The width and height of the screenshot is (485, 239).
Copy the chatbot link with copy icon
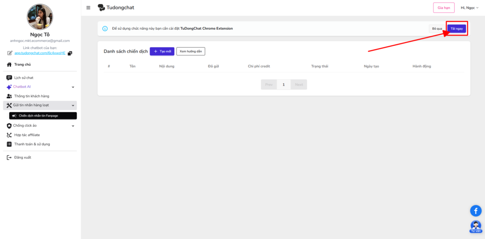(70, 53)
